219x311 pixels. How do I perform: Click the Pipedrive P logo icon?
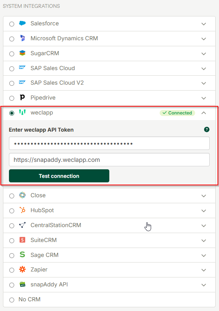point(22,97)
